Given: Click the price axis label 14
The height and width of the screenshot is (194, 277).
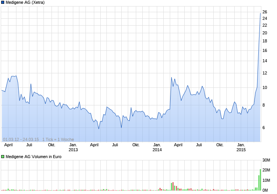Looking at the screenshot, I should click(x=265, y=61).
